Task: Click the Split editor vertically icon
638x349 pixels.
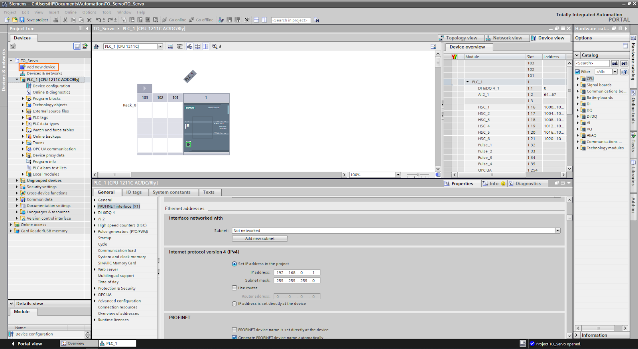Action: 264,19
